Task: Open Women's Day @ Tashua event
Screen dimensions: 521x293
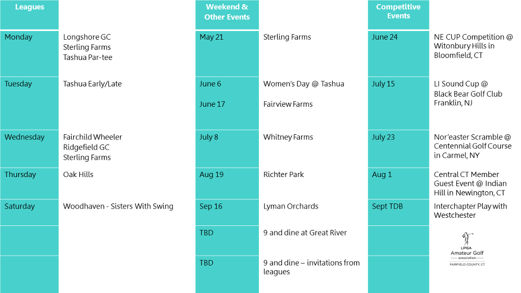Action: (x=304, y=84)
